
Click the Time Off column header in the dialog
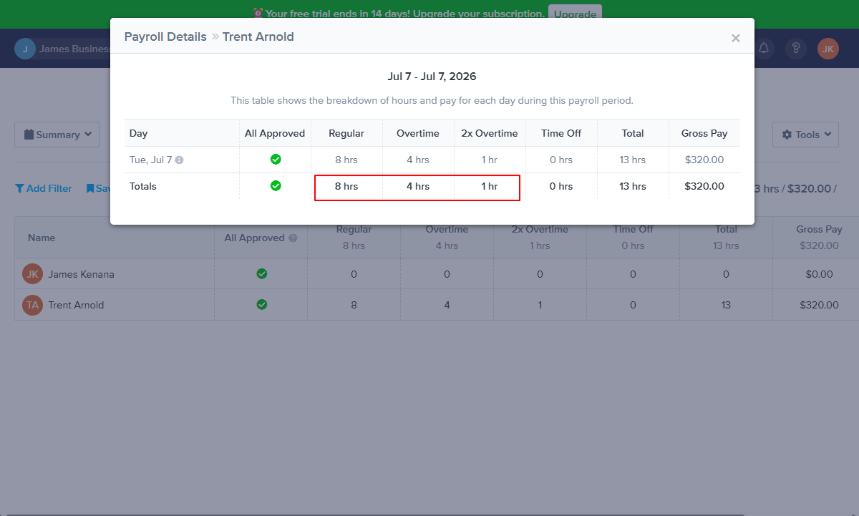[x=561, y=133]
